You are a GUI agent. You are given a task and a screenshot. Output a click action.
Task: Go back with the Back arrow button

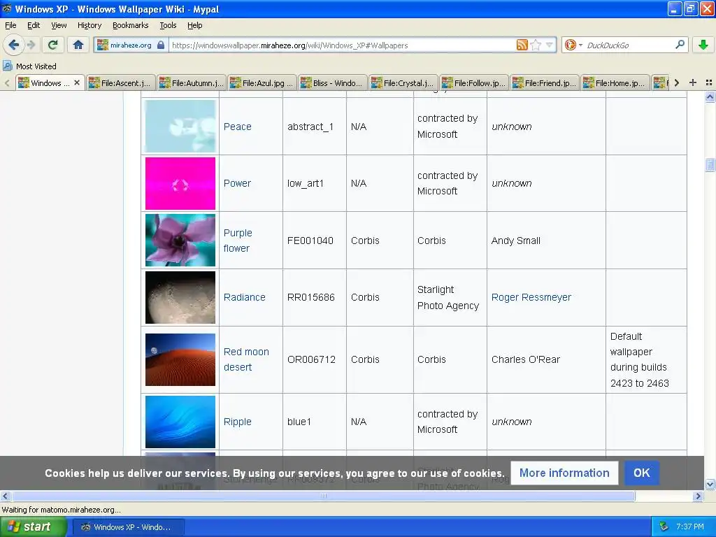(x=14, y=45)
